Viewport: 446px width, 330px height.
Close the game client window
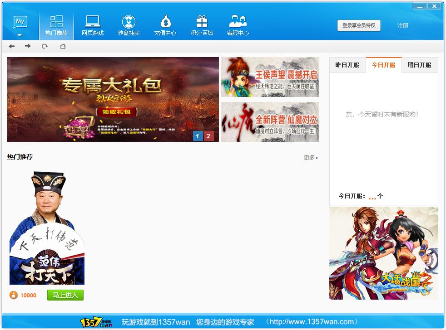pyautogui.click(x=434, y=6)
